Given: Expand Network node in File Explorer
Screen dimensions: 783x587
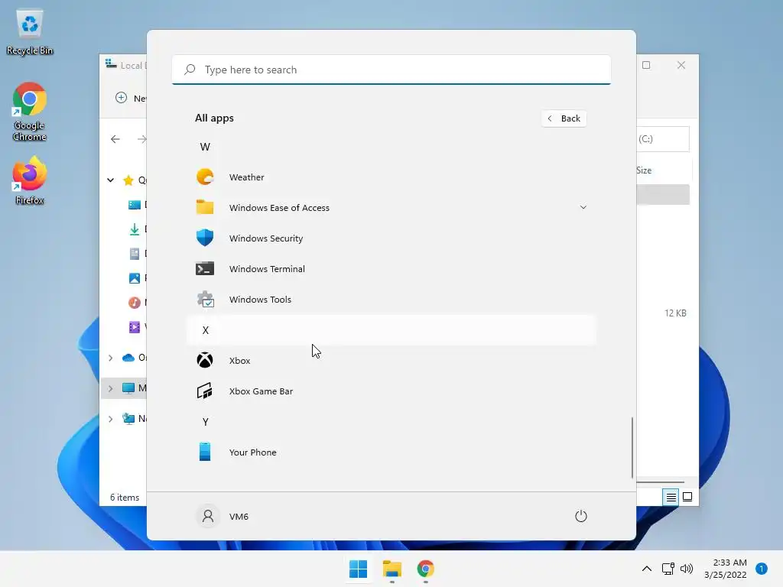Looking at the screenshot, I should [110, 418].
